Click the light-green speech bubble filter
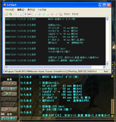 click(x=48, y=14)
